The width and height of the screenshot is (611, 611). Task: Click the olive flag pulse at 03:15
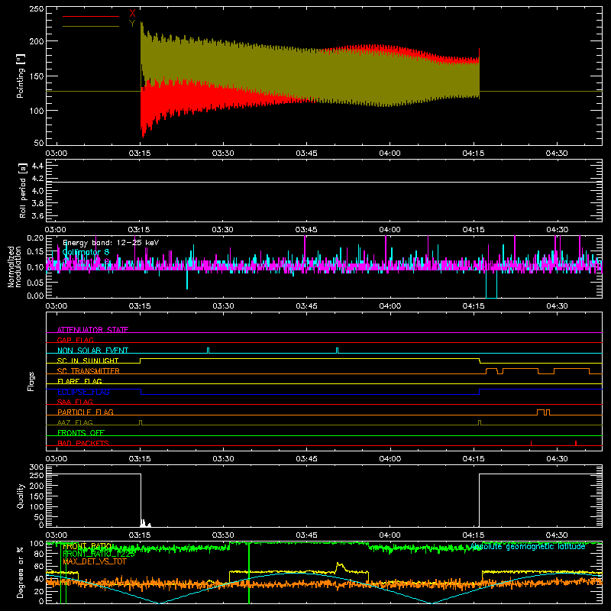coord(141,422)
